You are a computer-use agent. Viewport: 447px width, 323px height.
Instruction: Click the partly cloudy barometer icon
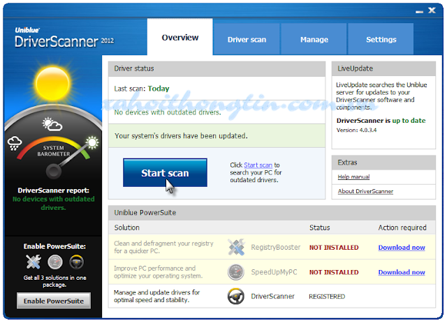52,124
